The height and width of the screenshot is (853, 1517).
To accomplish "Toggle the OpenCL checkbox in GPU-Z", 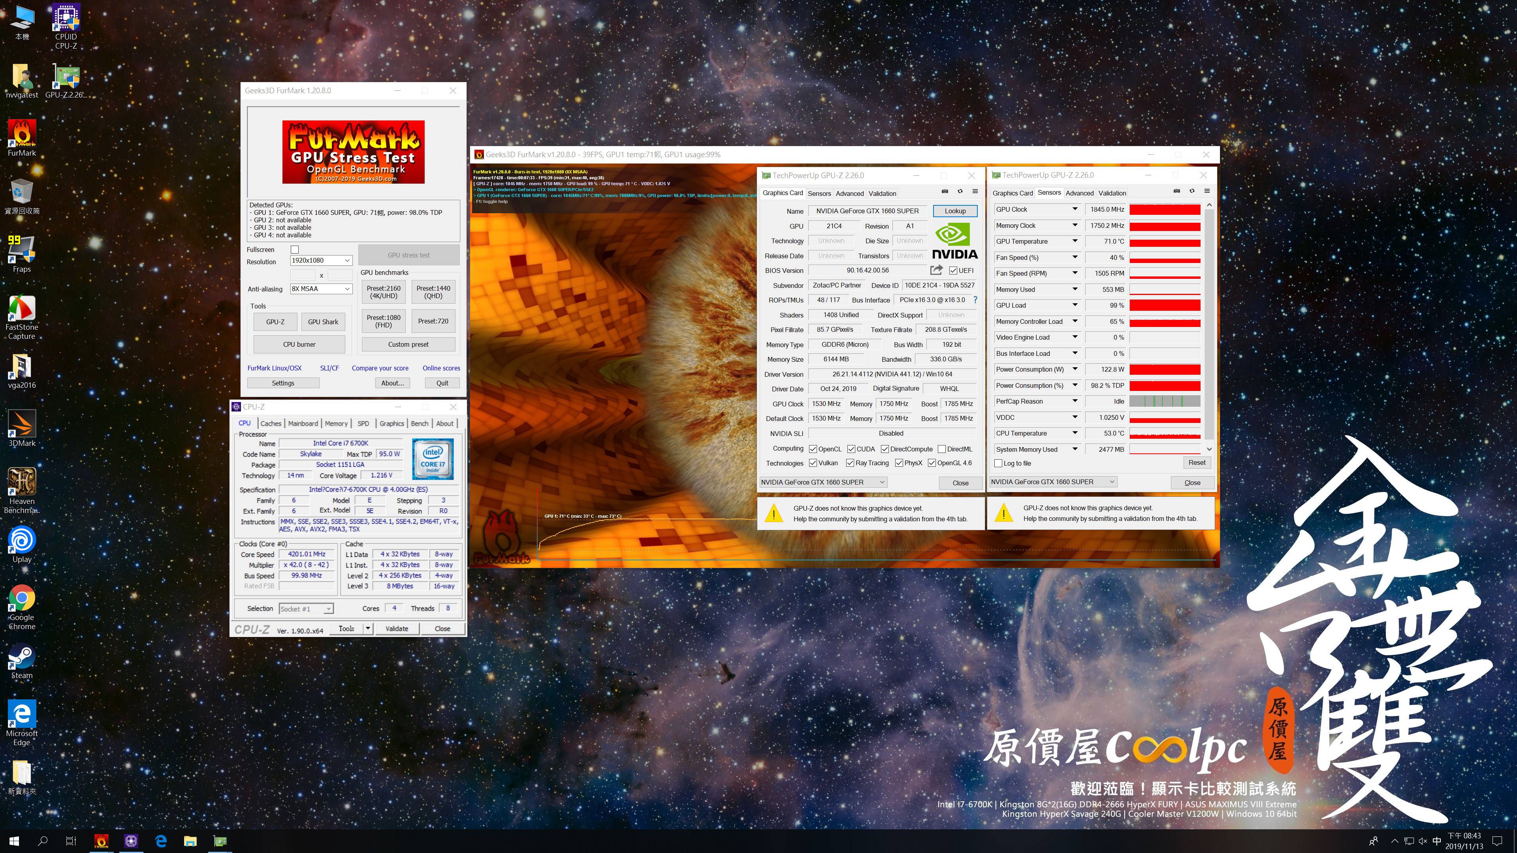I will click(813, 449).
